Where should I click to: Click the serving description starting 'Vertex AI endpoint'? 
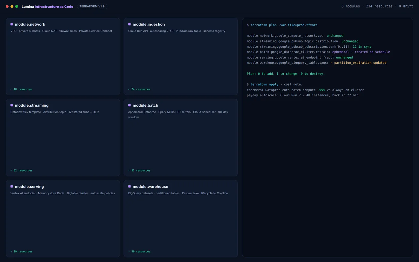63,193
